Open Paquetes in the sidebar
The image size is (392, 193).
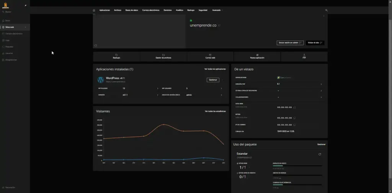tap(15, 46)
